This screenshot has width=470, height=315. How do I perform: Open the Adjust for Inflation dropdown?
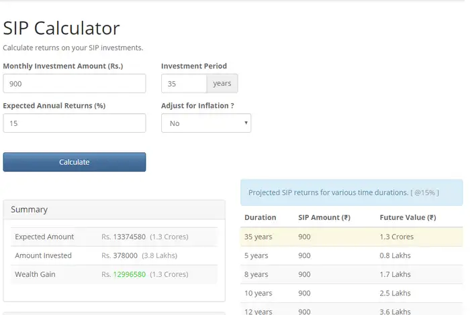[x=206, y=123]
